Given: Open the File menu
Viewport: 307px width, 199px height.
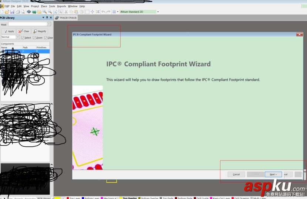Looking at the screenshot, I should 13,6.
